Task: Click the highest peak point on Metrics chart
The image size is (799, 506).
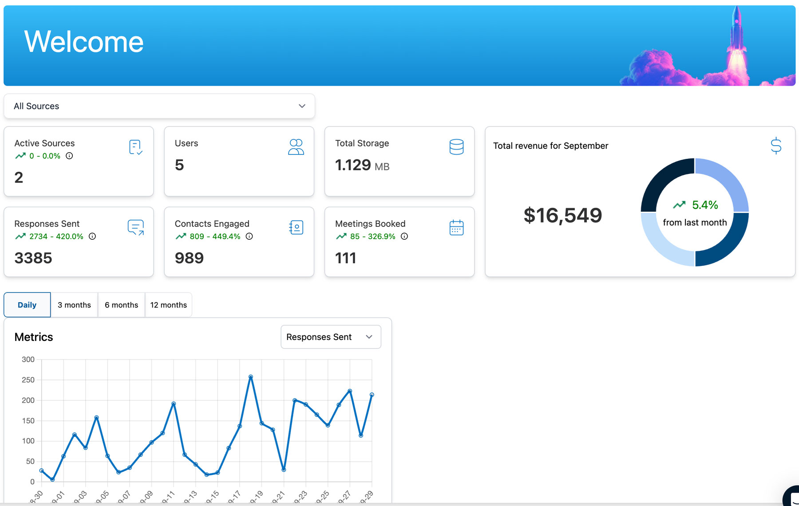Action: [251, 377]
